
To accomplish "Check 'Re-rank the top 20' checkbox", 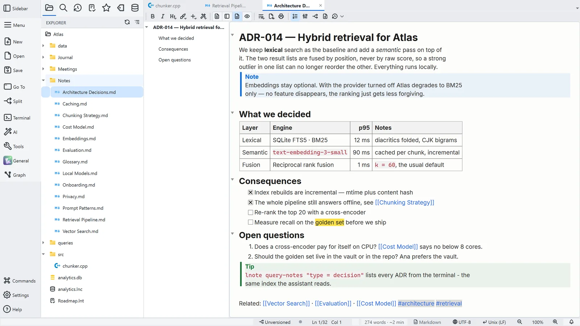I will click(250, 212).
